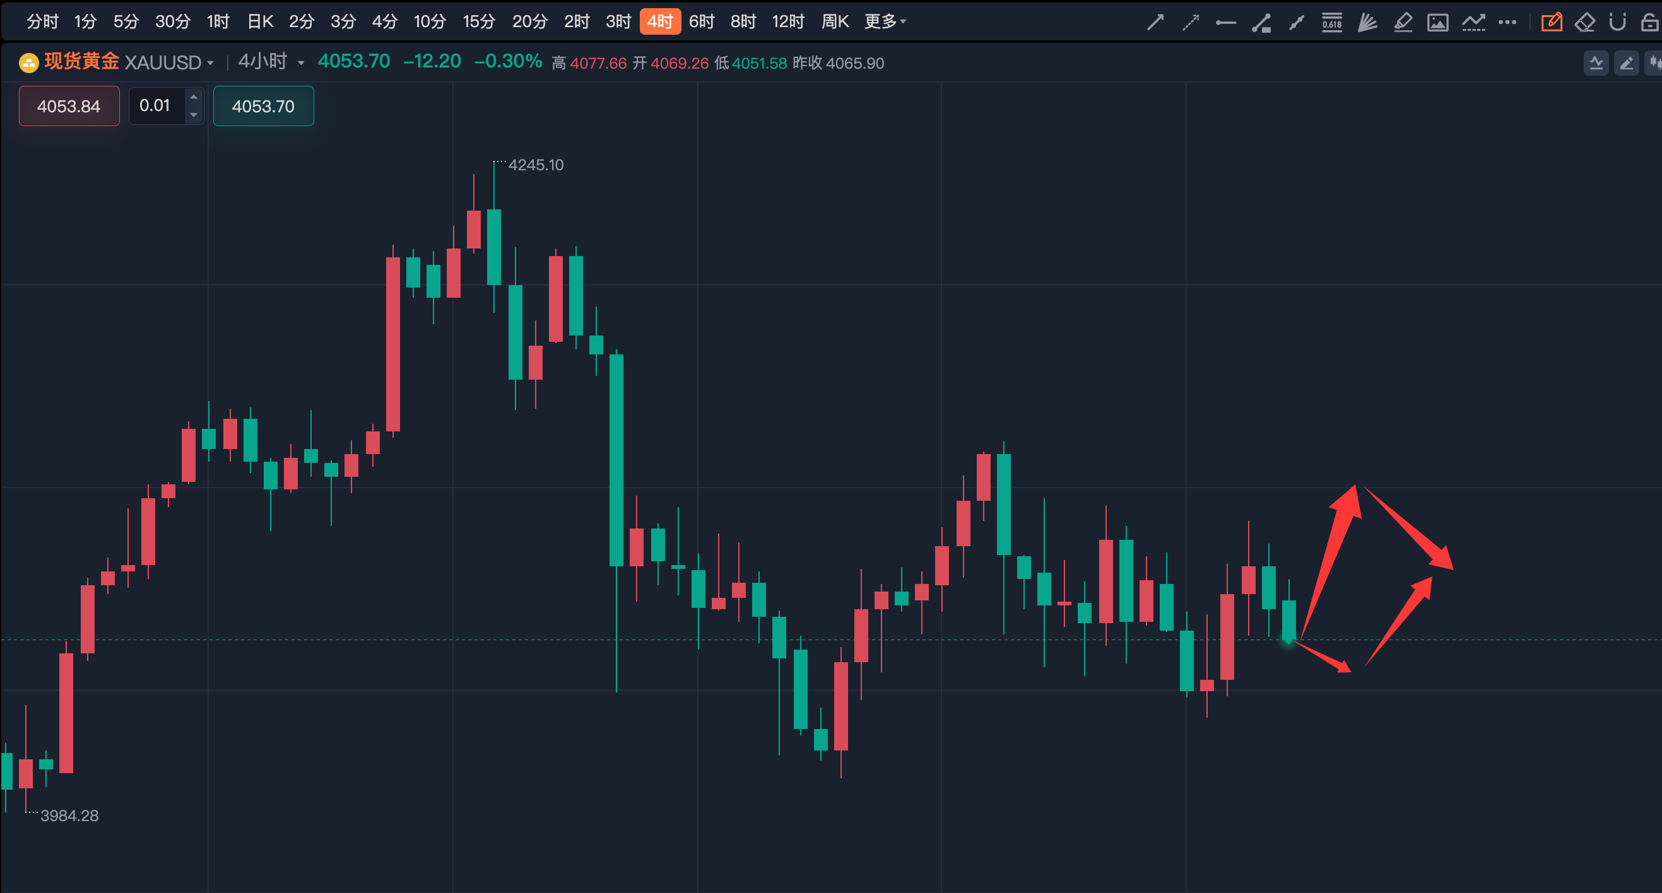Toggle the orange drawing mode button
Viewport: 1662px width, 893px height.
click(1551, 23)
